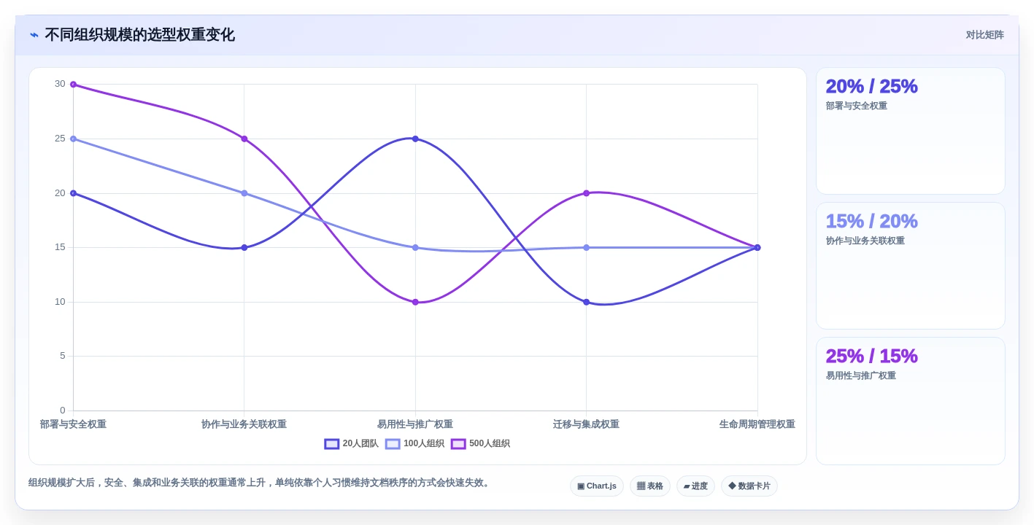
Task: Click the 表格 tag chip
Action: (x=650, y=486)
